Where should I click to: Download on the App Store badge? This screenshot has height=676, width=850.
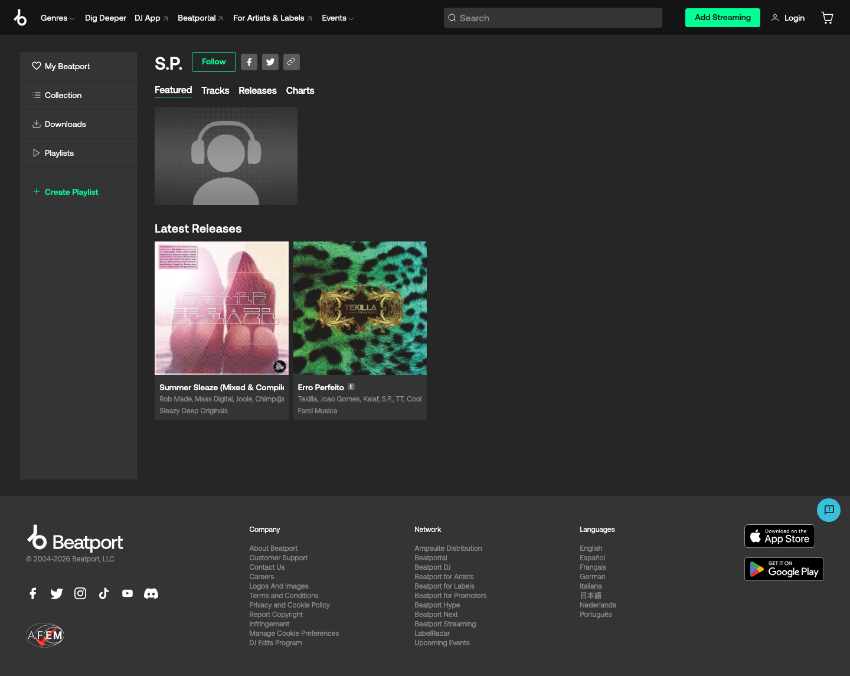780,536
